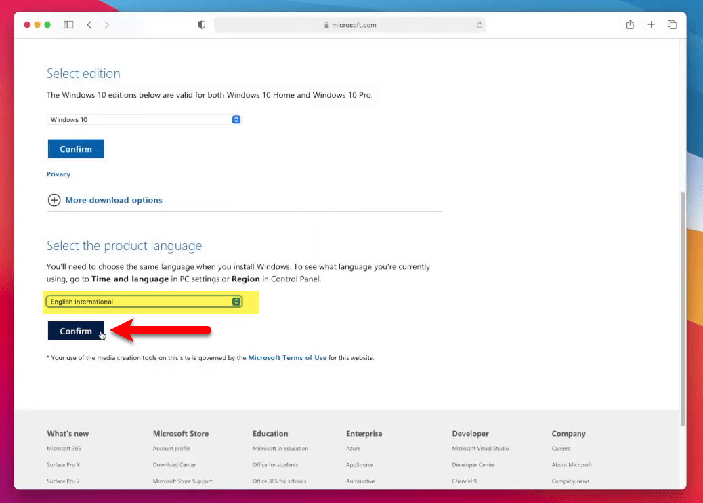
Task: Open the privacy report shield icon
Action: point(202,24)
